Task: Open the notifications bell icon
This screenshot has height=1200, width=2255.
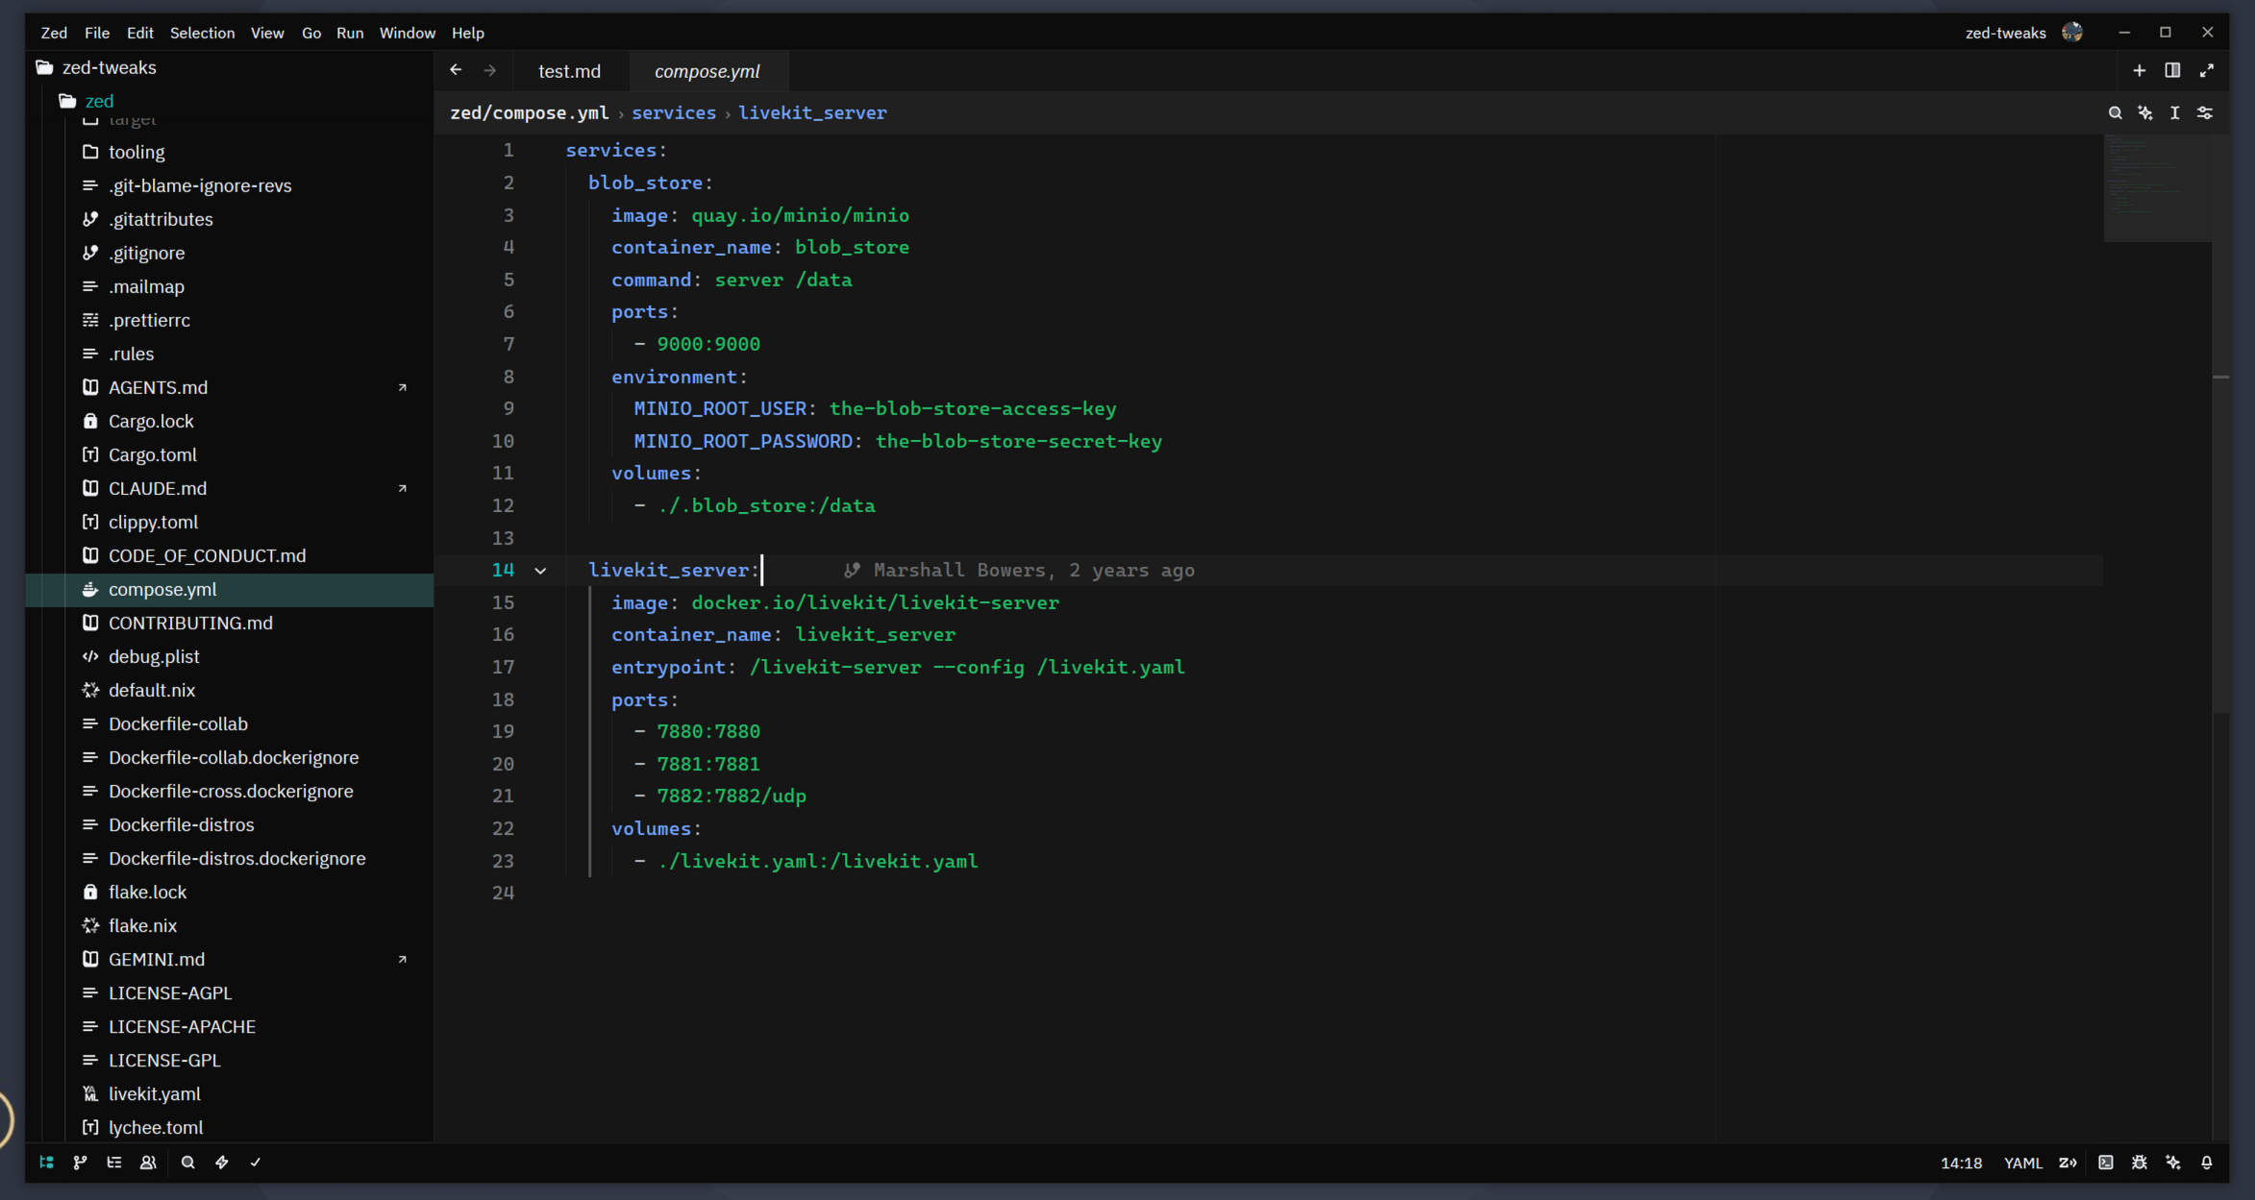Action: 2207,1163
